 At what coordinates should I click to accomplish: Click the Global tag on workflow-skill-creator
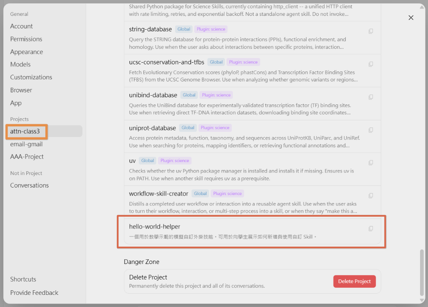point(200,193)
